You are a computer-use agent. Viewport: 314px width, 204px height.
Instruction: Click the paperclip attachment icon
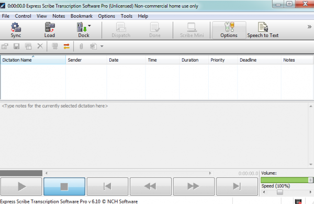tap(81, 46)
